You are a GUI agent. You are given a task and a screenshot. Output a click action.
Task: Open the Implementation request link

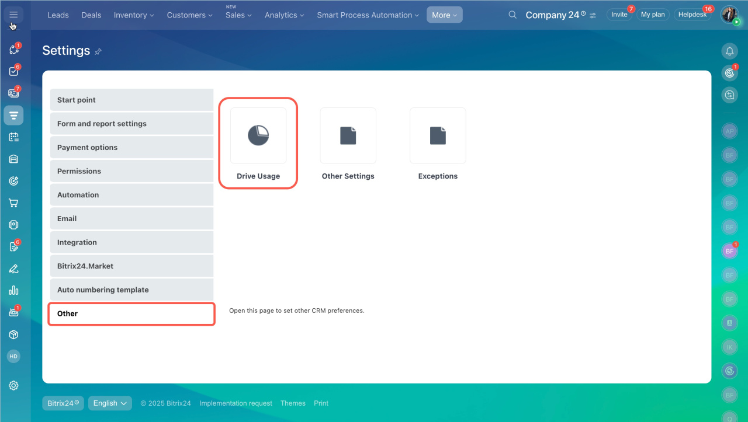click(x=236, y=403)
